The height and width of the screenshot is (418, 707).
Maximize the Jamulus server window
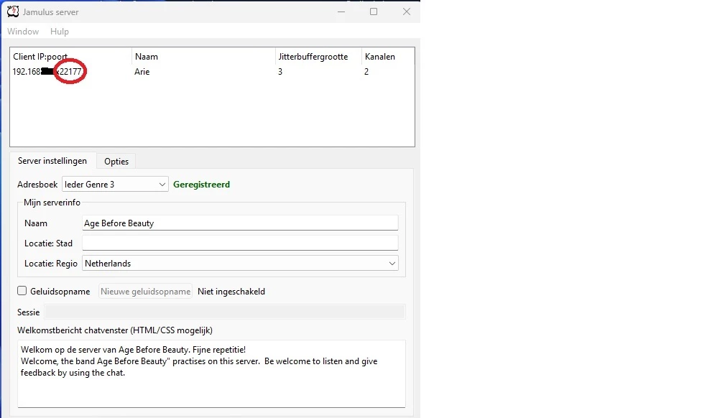point(374,11)
